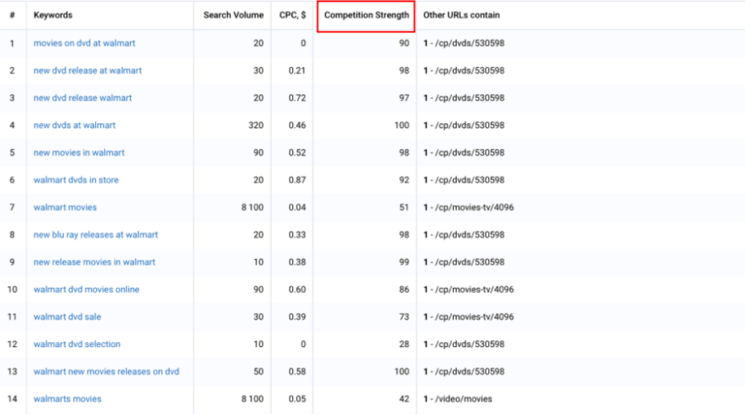This screenshot has width=745, height=414.
Task: Select search volume 8 100 for walmart movies
Action: (252, 207)
